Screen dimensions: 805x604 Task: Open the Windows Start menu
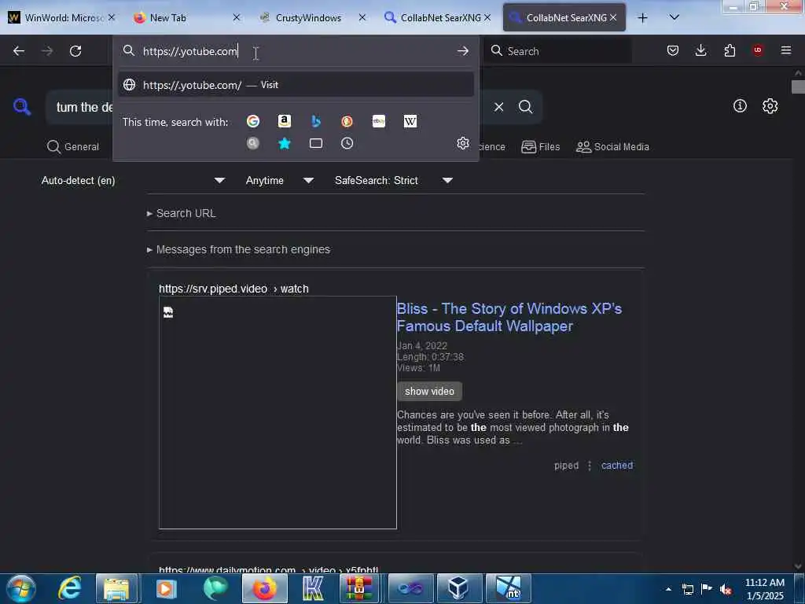[x=21, y=588]
